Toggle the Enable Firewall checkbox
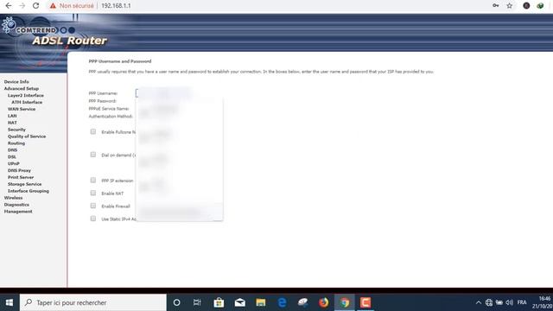The width and height of the screenshot is (553, 311). tap(93, 206)
